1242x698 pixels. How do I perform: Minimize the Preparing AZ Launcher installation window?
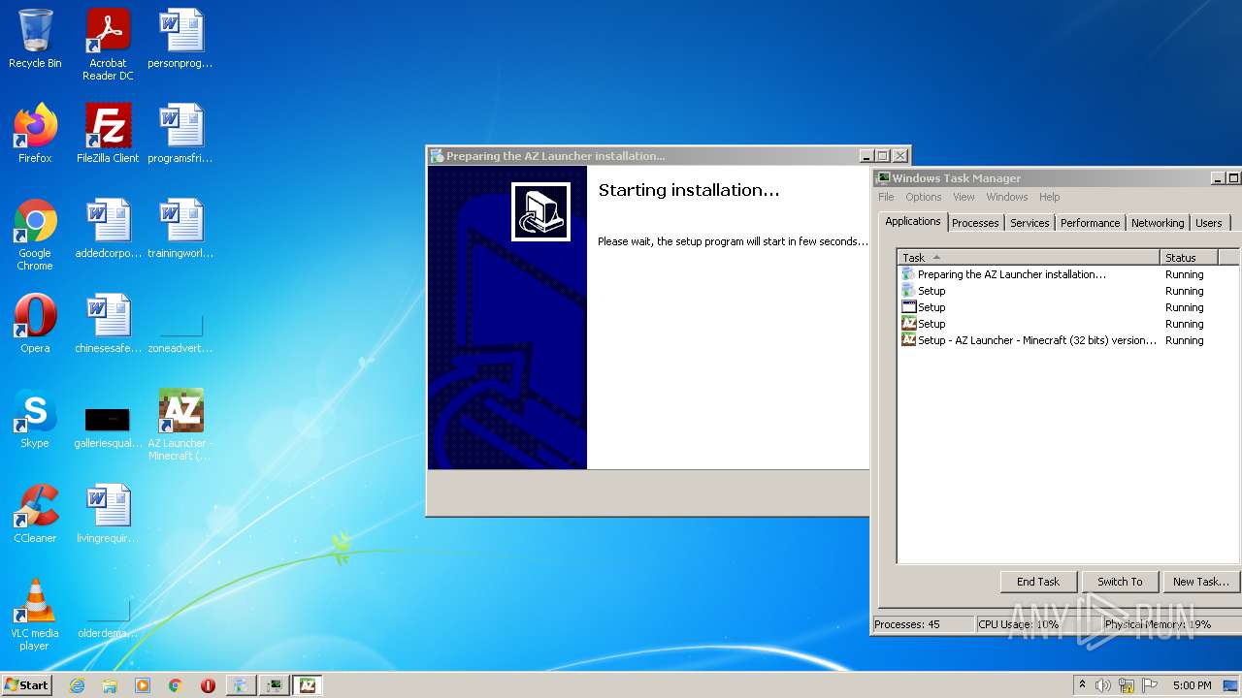click(x=866, y=155)
